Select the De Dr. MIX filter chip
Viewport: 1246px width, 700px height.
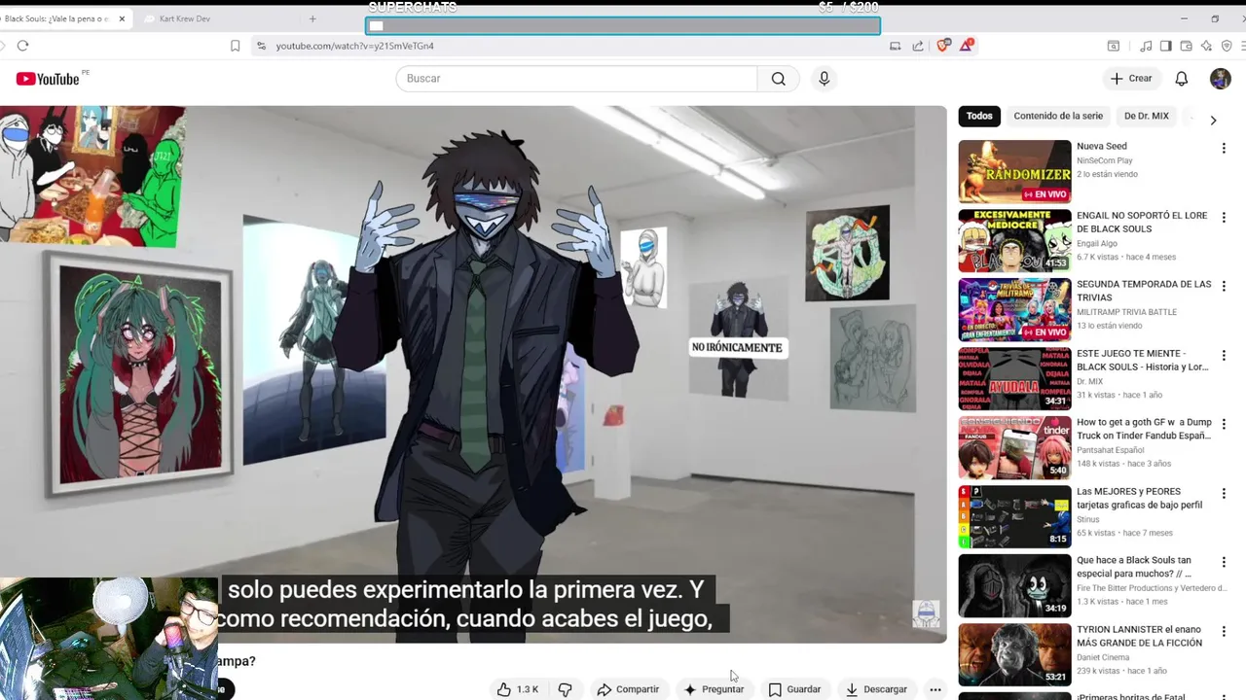click(x=1147, y=116)
